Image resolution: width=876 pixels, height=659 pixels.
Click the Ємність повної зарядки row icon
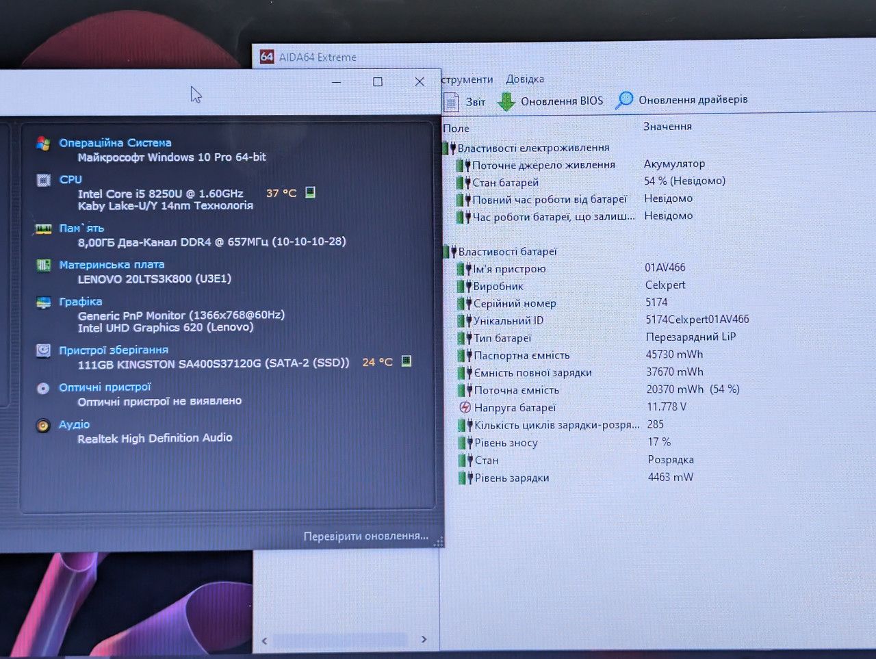click(x=466, y=373)
